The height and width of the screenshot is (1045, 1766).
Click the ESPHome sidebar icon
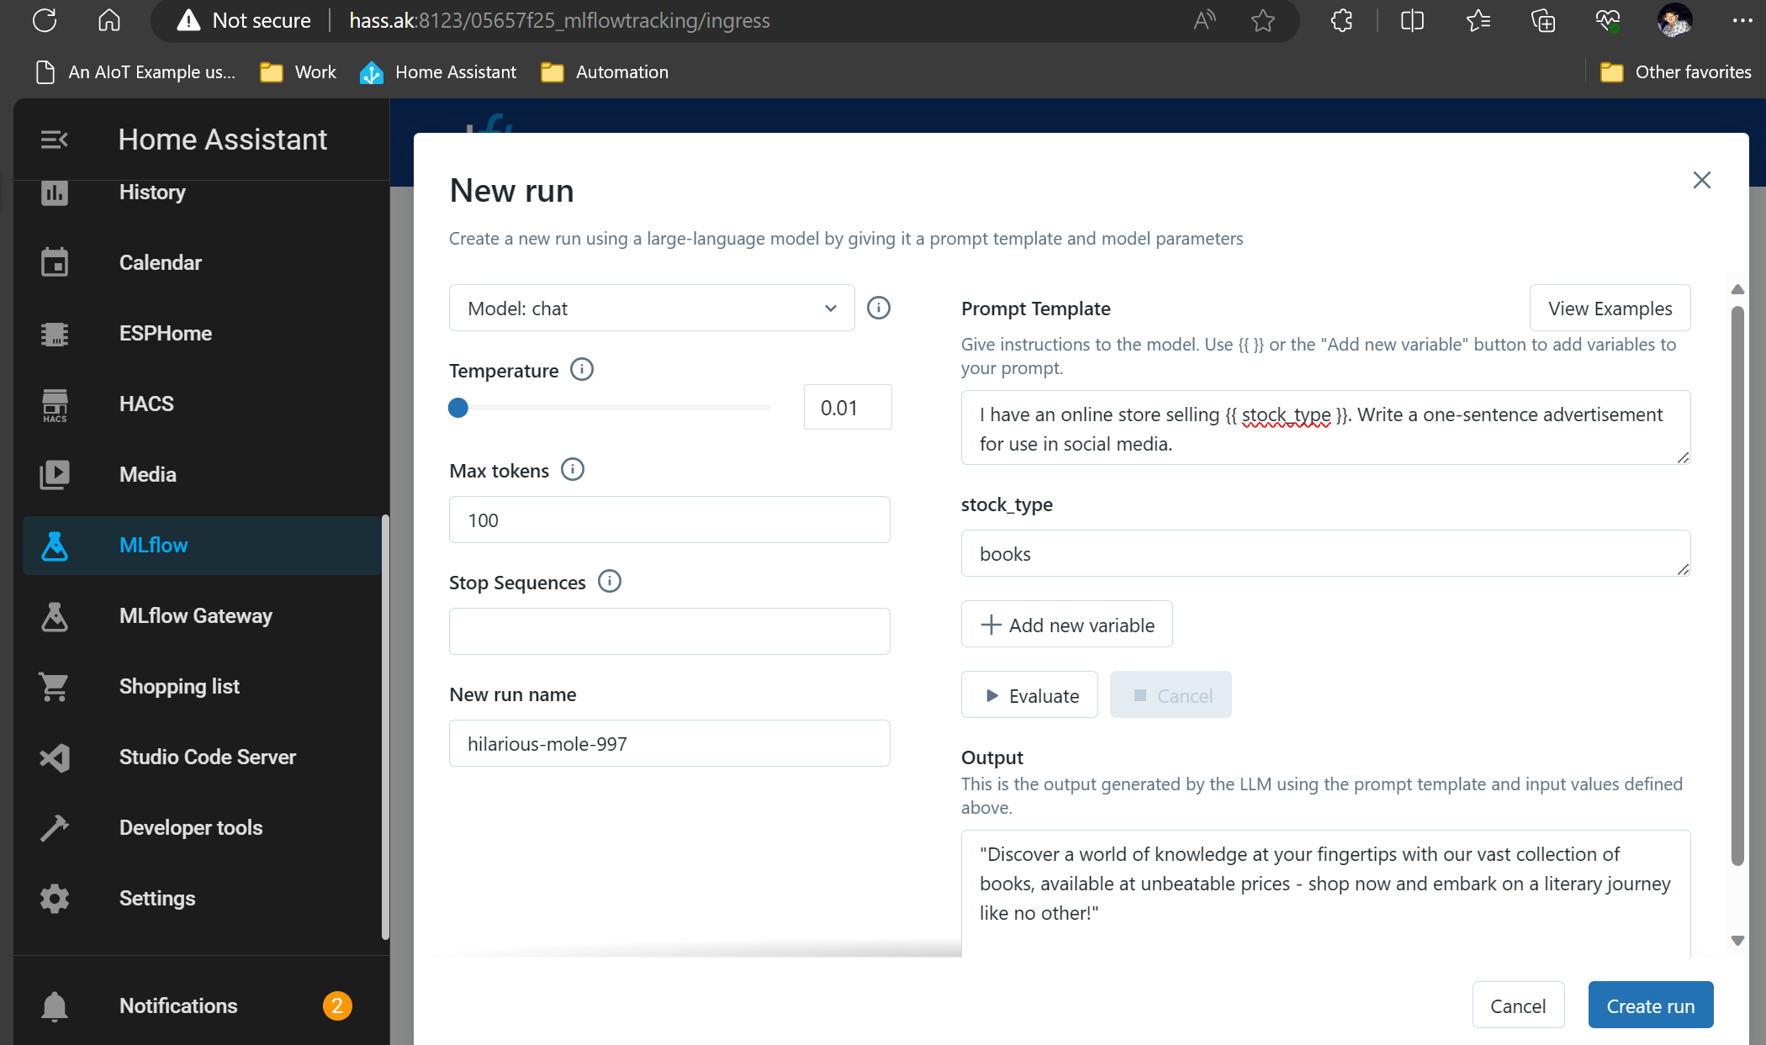click(x=55, y=334)
